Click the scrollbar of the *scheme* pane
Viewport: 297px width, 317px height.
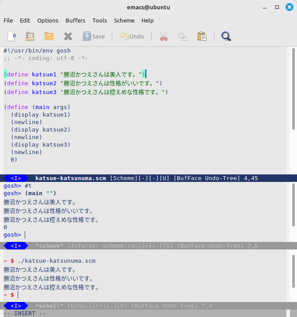pos(293,204)
